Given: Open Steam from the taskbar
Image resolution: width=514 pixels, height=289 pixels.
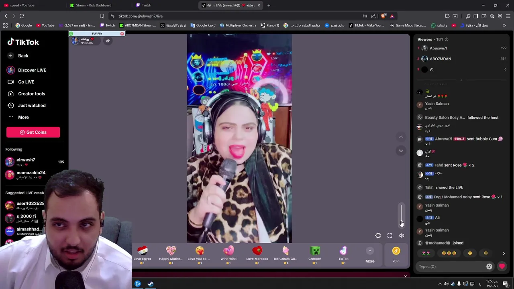Looking at the screenshot, I should pos(150,284).
